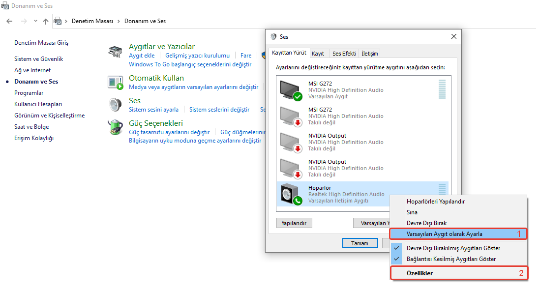The width and height of the screenshot is (539, 291).
Task: Select the Hoparlör Realtek speaker icon
Action: 290,194
